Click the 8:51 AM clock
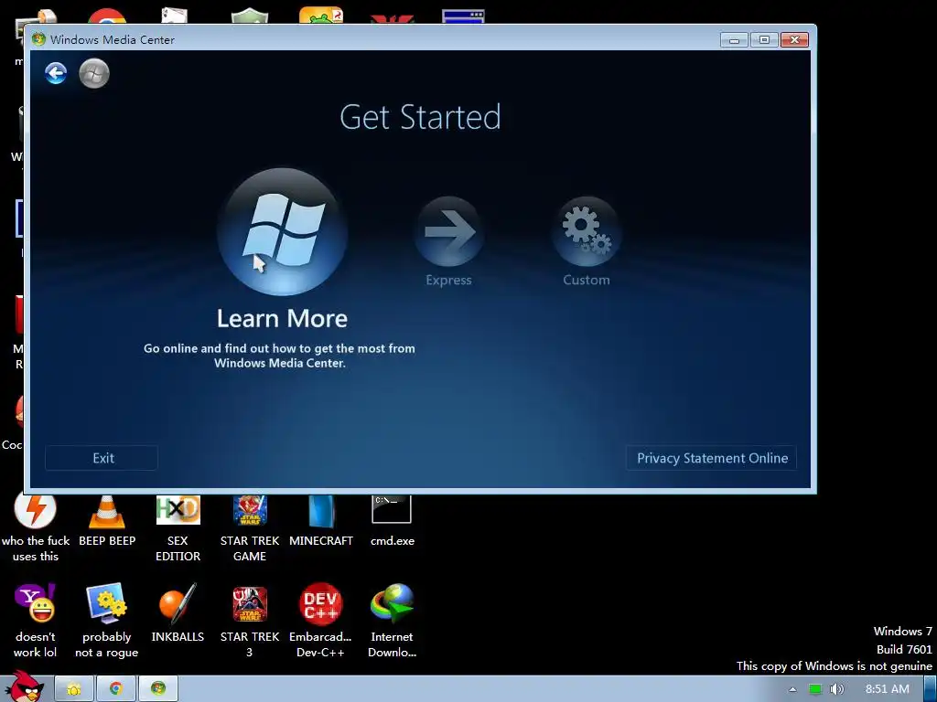Viewport: 937px width, 702px height. pos(888,689)
